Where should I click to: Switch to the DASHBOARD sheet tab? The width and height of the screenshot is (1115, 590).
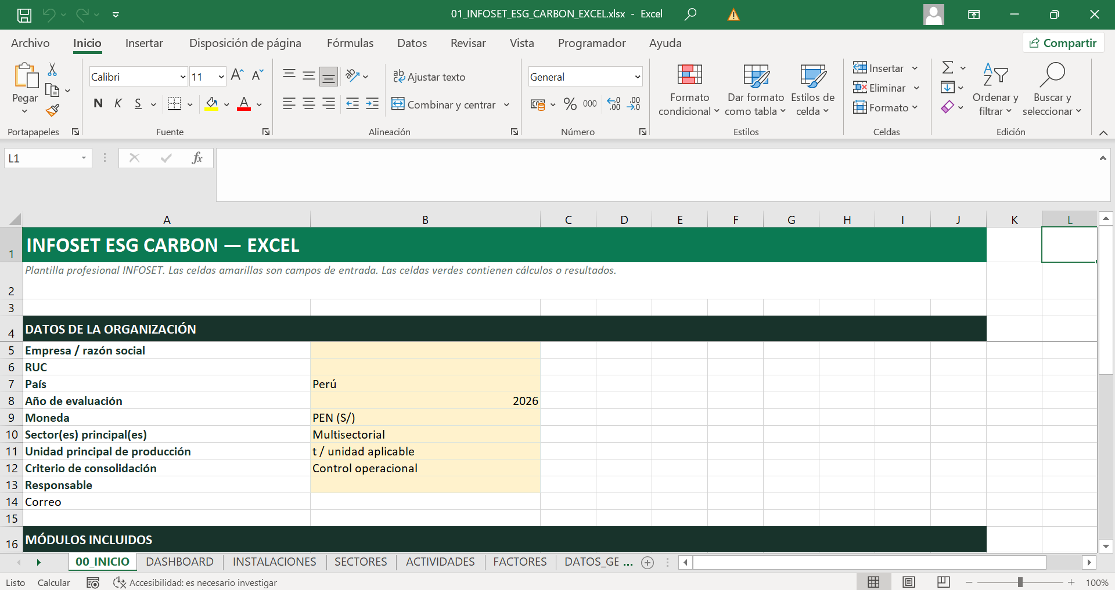coord(179,562)
